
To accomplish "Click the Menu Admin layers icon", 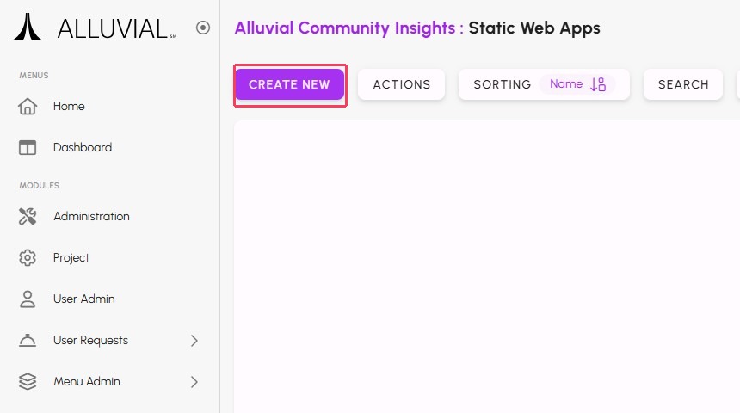I will [28, 382].
